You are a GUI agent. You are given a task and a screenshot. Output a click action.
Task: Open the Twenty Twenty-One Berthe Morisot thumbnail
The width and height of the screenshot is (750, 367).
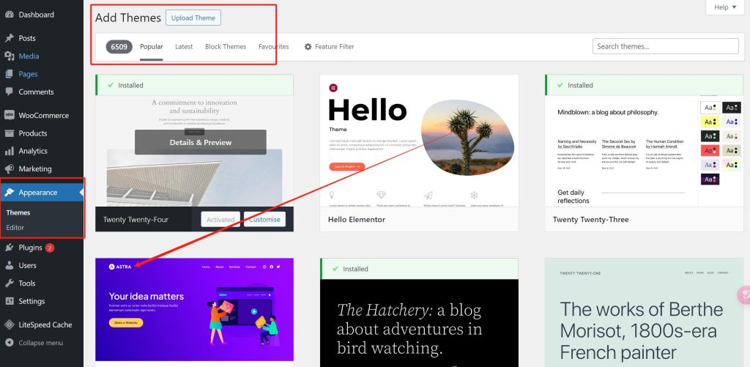[x=645, y=313]
